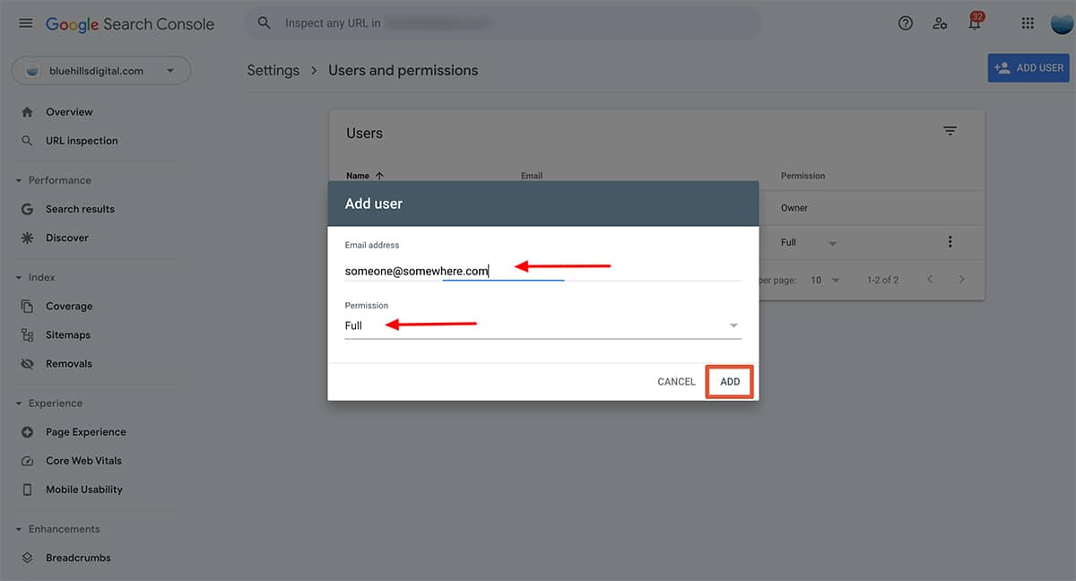Open the Removals tool
This screenshot has height=581, width=1076.
click(69, 362)
